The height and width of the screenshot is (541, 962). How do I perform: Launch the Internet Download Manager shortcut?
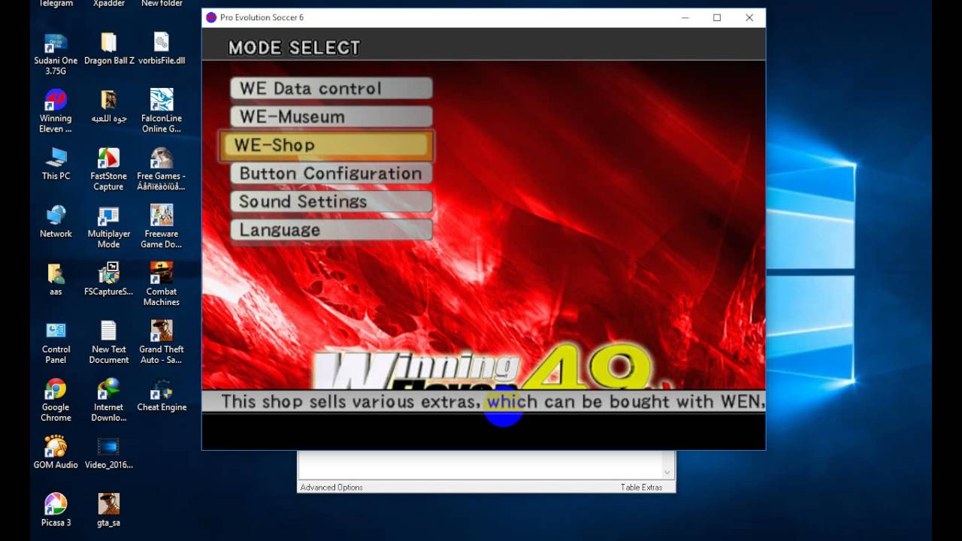[x=109, y=400]
